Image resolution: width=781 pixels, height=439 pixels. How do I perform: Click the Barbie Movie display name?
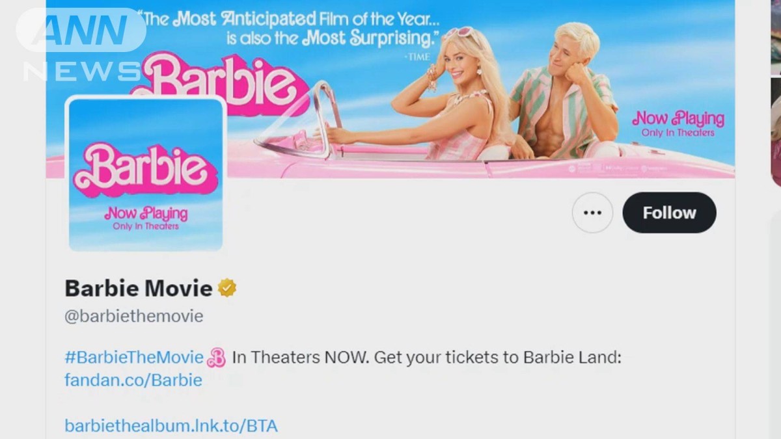click(139, 287)
